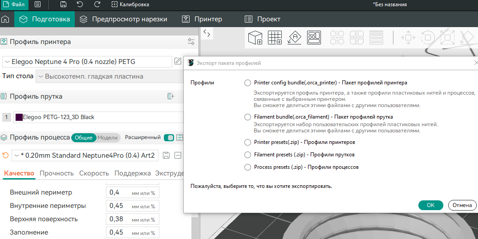Select Printer config bundle(.orca_printer) radio option
This screenshot has height=239, width=478.
(x=247, y=83)
